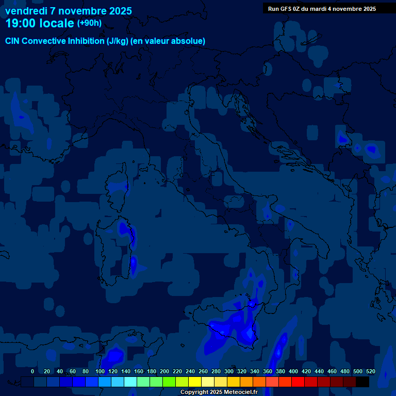Click the bright green 200–220 swatch
396x396 pixels.
click(169, 382)
